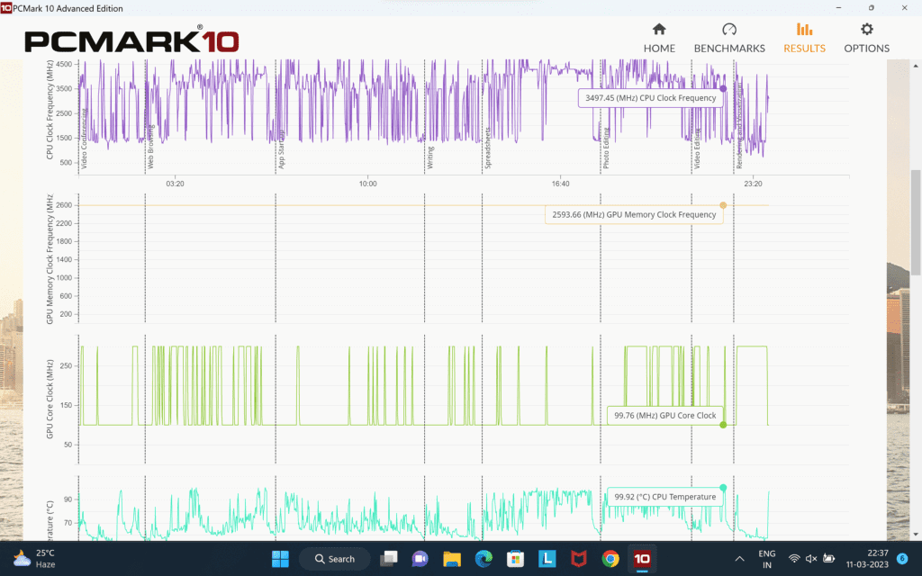Click the Video Conferencing segment label
The width and height of the screenshot is (922, 576).
[84, 139]
